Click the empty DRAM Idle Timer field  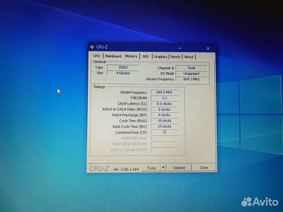(165, 138)
